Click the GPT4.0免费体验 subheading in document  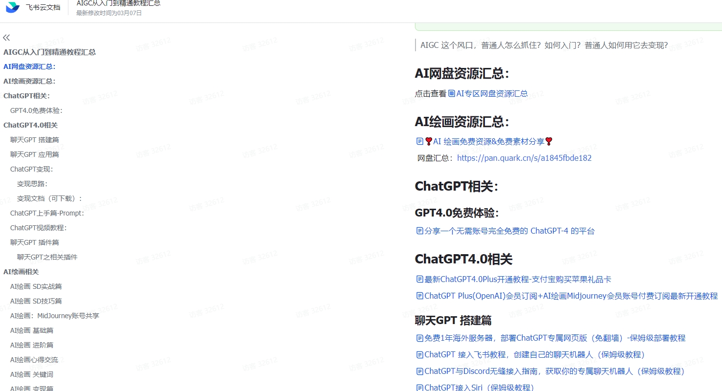[457, 213]
